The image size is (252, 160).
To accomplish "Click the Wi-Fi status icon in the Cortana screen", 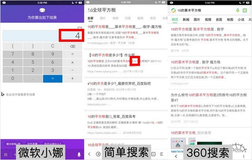I will [76, 3].
